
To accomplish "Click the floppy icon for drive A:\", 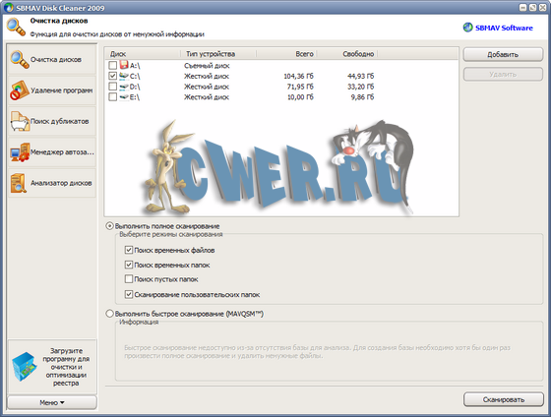I will 124,65.
